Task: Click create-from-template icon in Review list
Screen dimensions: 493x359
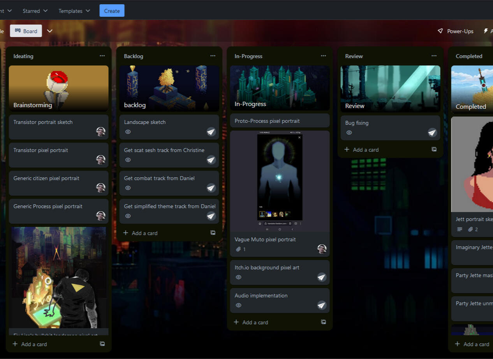Action: pyautogui.click(x=434, y=149)
